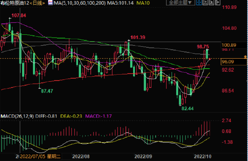Open the 全部主题 dropdown

(x=180, y=3)
